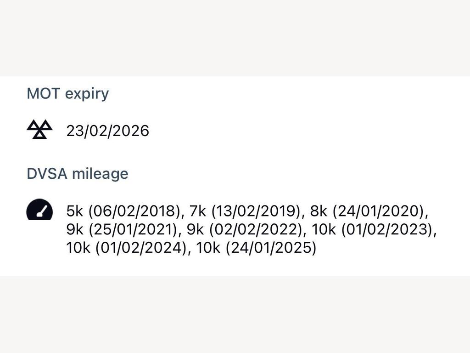Select the (06/02/2018) test date

click(x=134, y=211)
